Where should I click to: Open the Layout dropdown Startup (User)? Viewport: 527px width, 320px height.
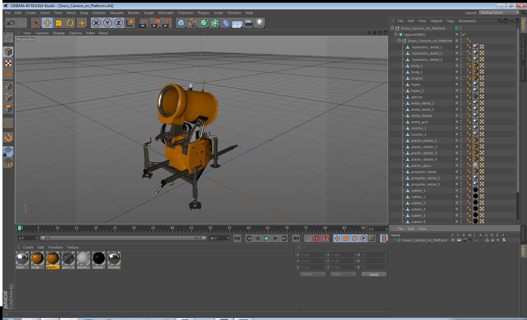(x=500, y=12)
